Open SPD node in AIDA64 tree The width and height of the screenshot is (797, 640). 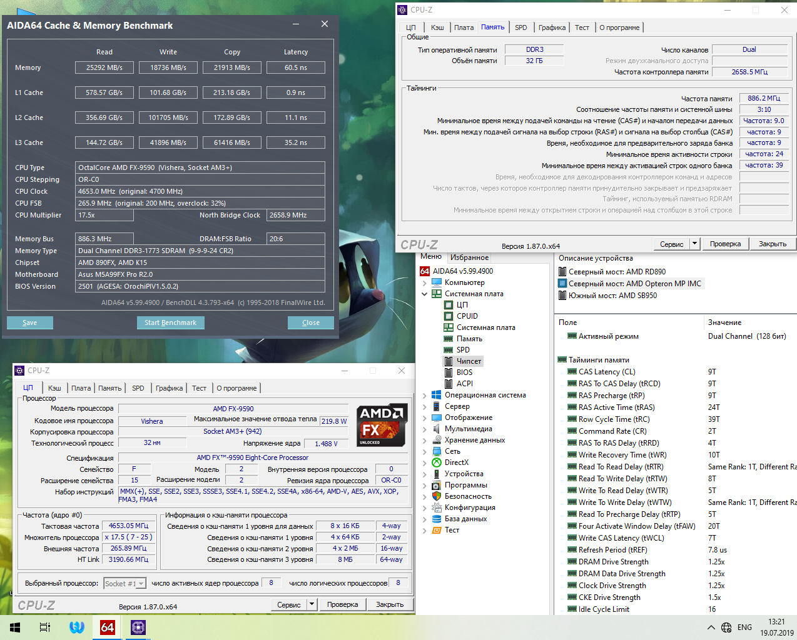pos(463,350)
